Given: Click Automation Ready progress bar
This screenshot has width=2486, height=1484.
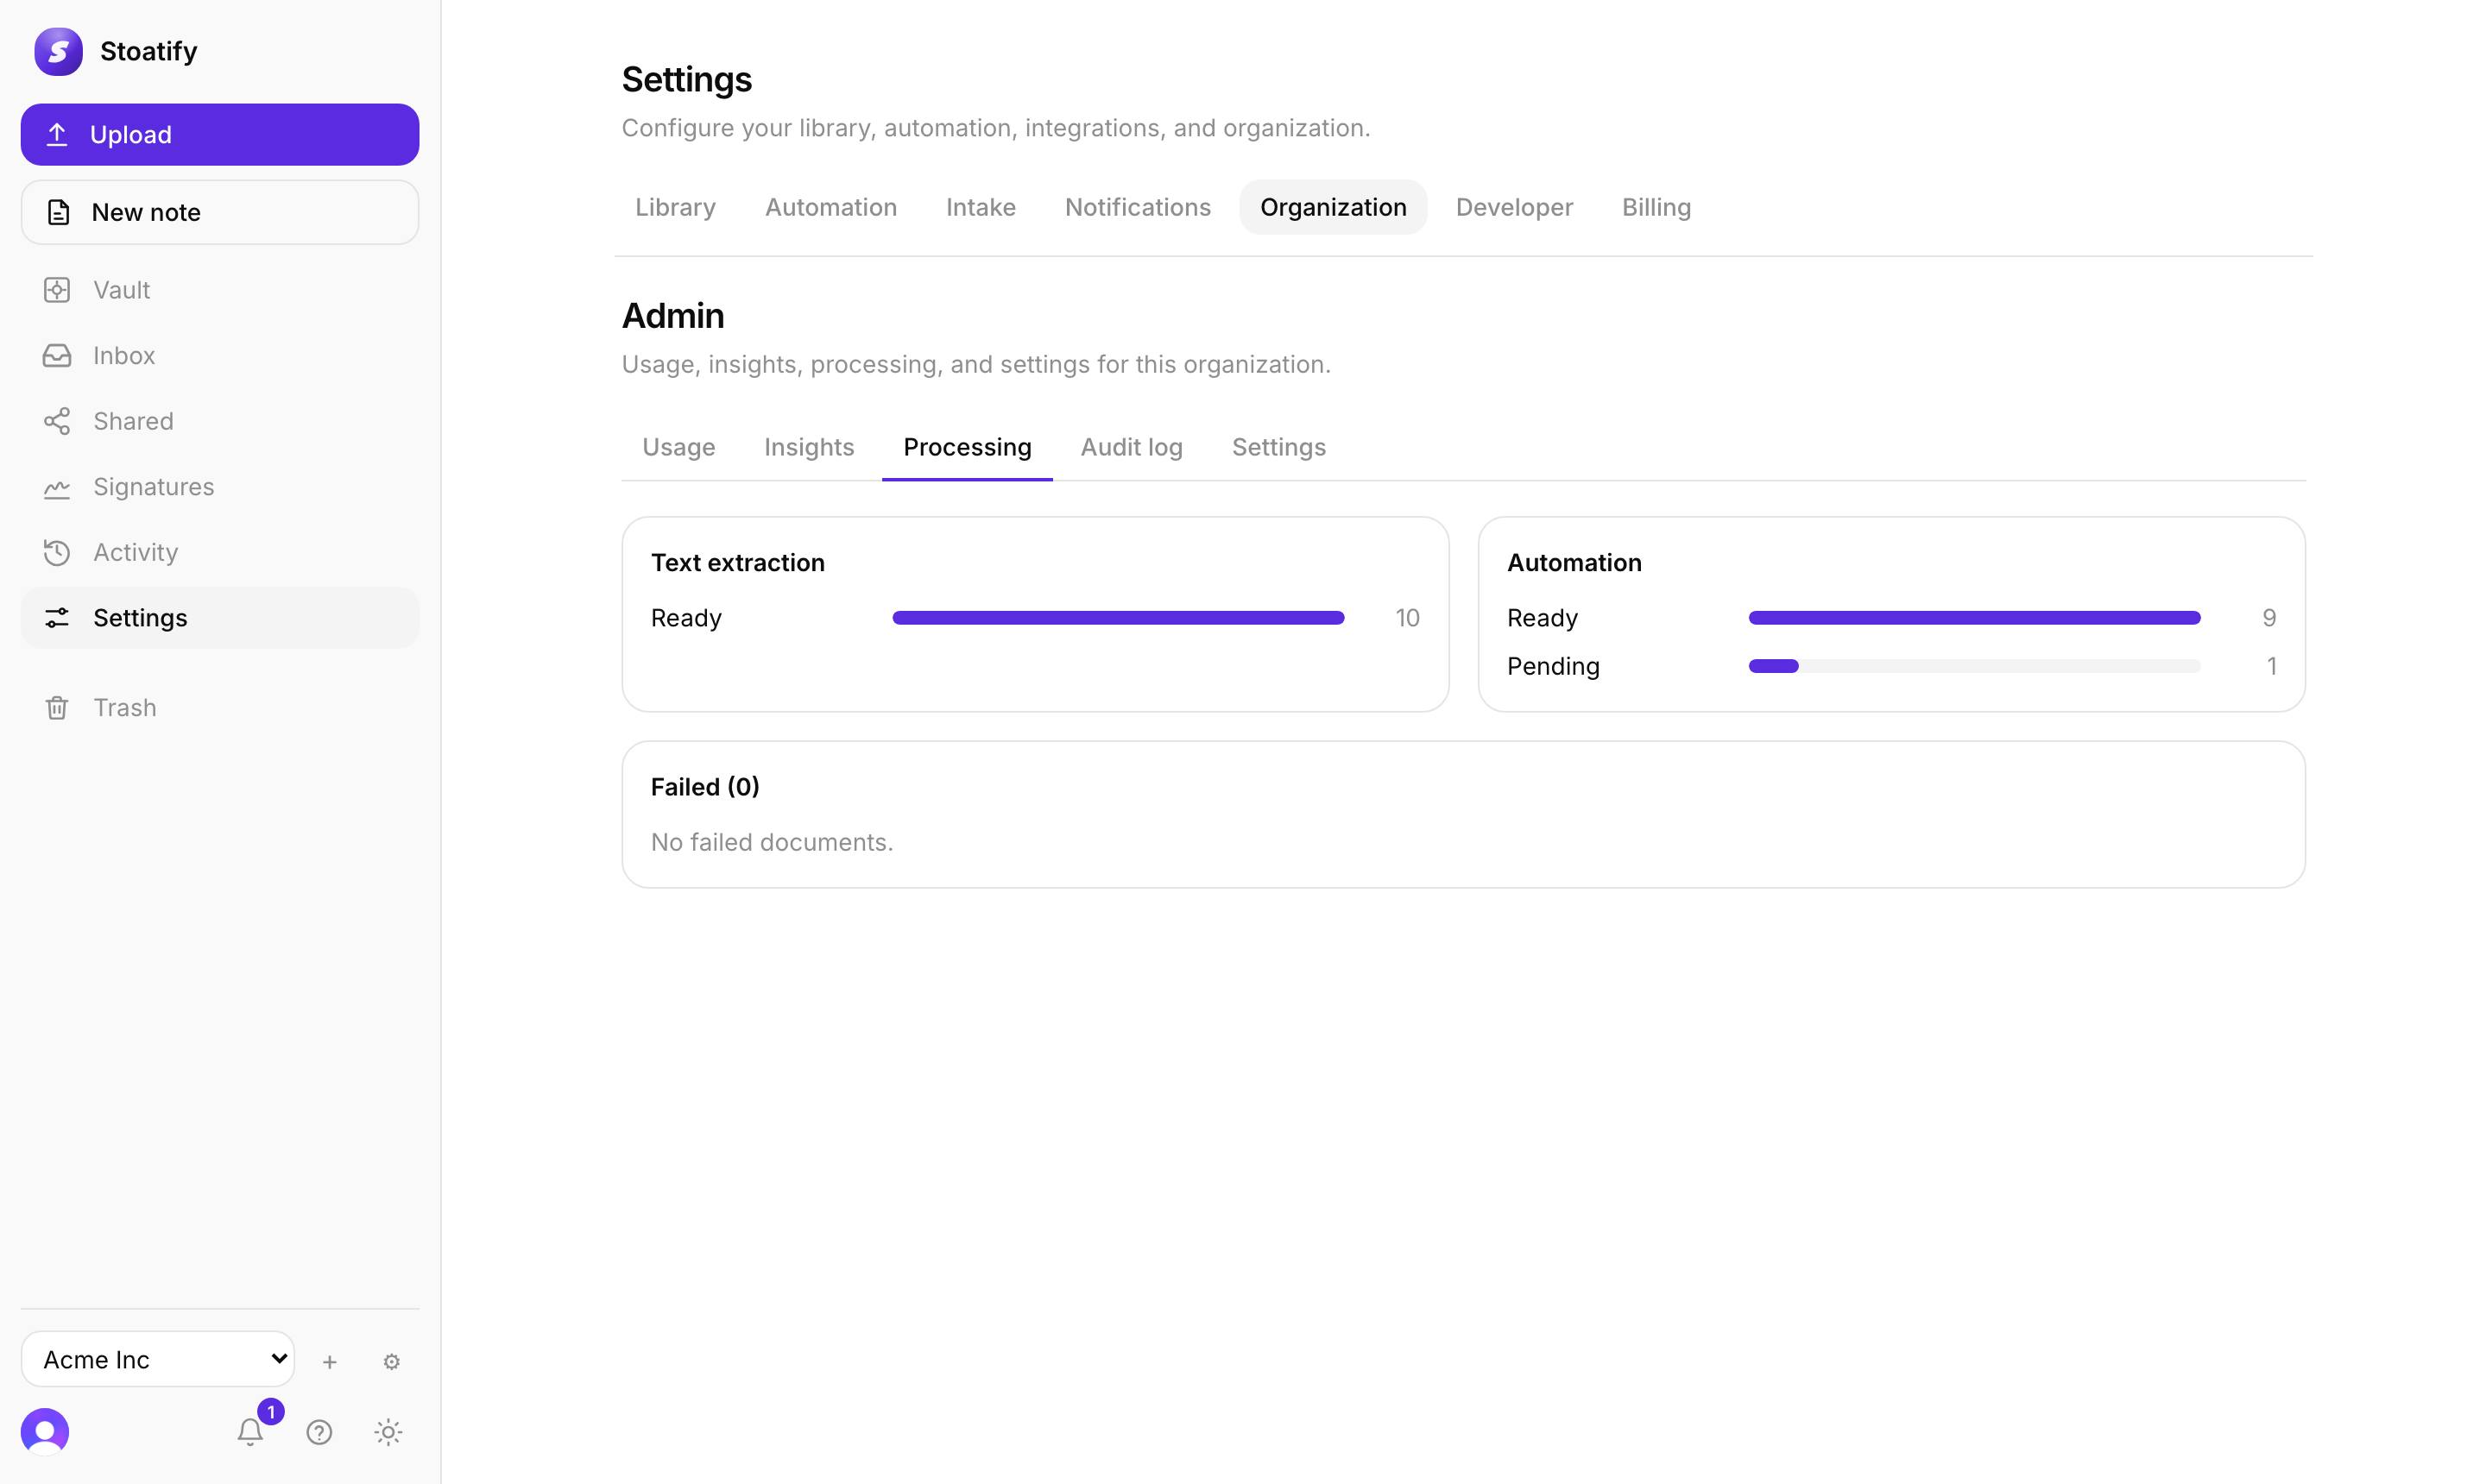Looking at the screenshot, I should (x=1974, y=618).
